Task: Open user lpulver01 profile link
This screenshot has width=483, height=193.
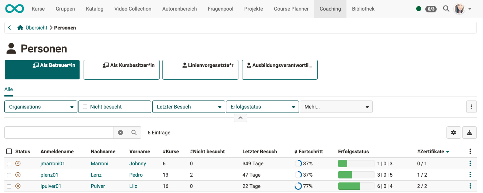Action: point(51,186)
